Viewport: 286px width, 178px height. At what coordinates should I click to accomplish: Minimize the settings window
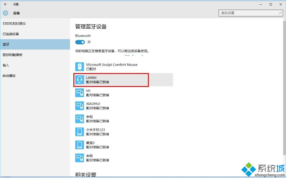click(x=261, y=4)
